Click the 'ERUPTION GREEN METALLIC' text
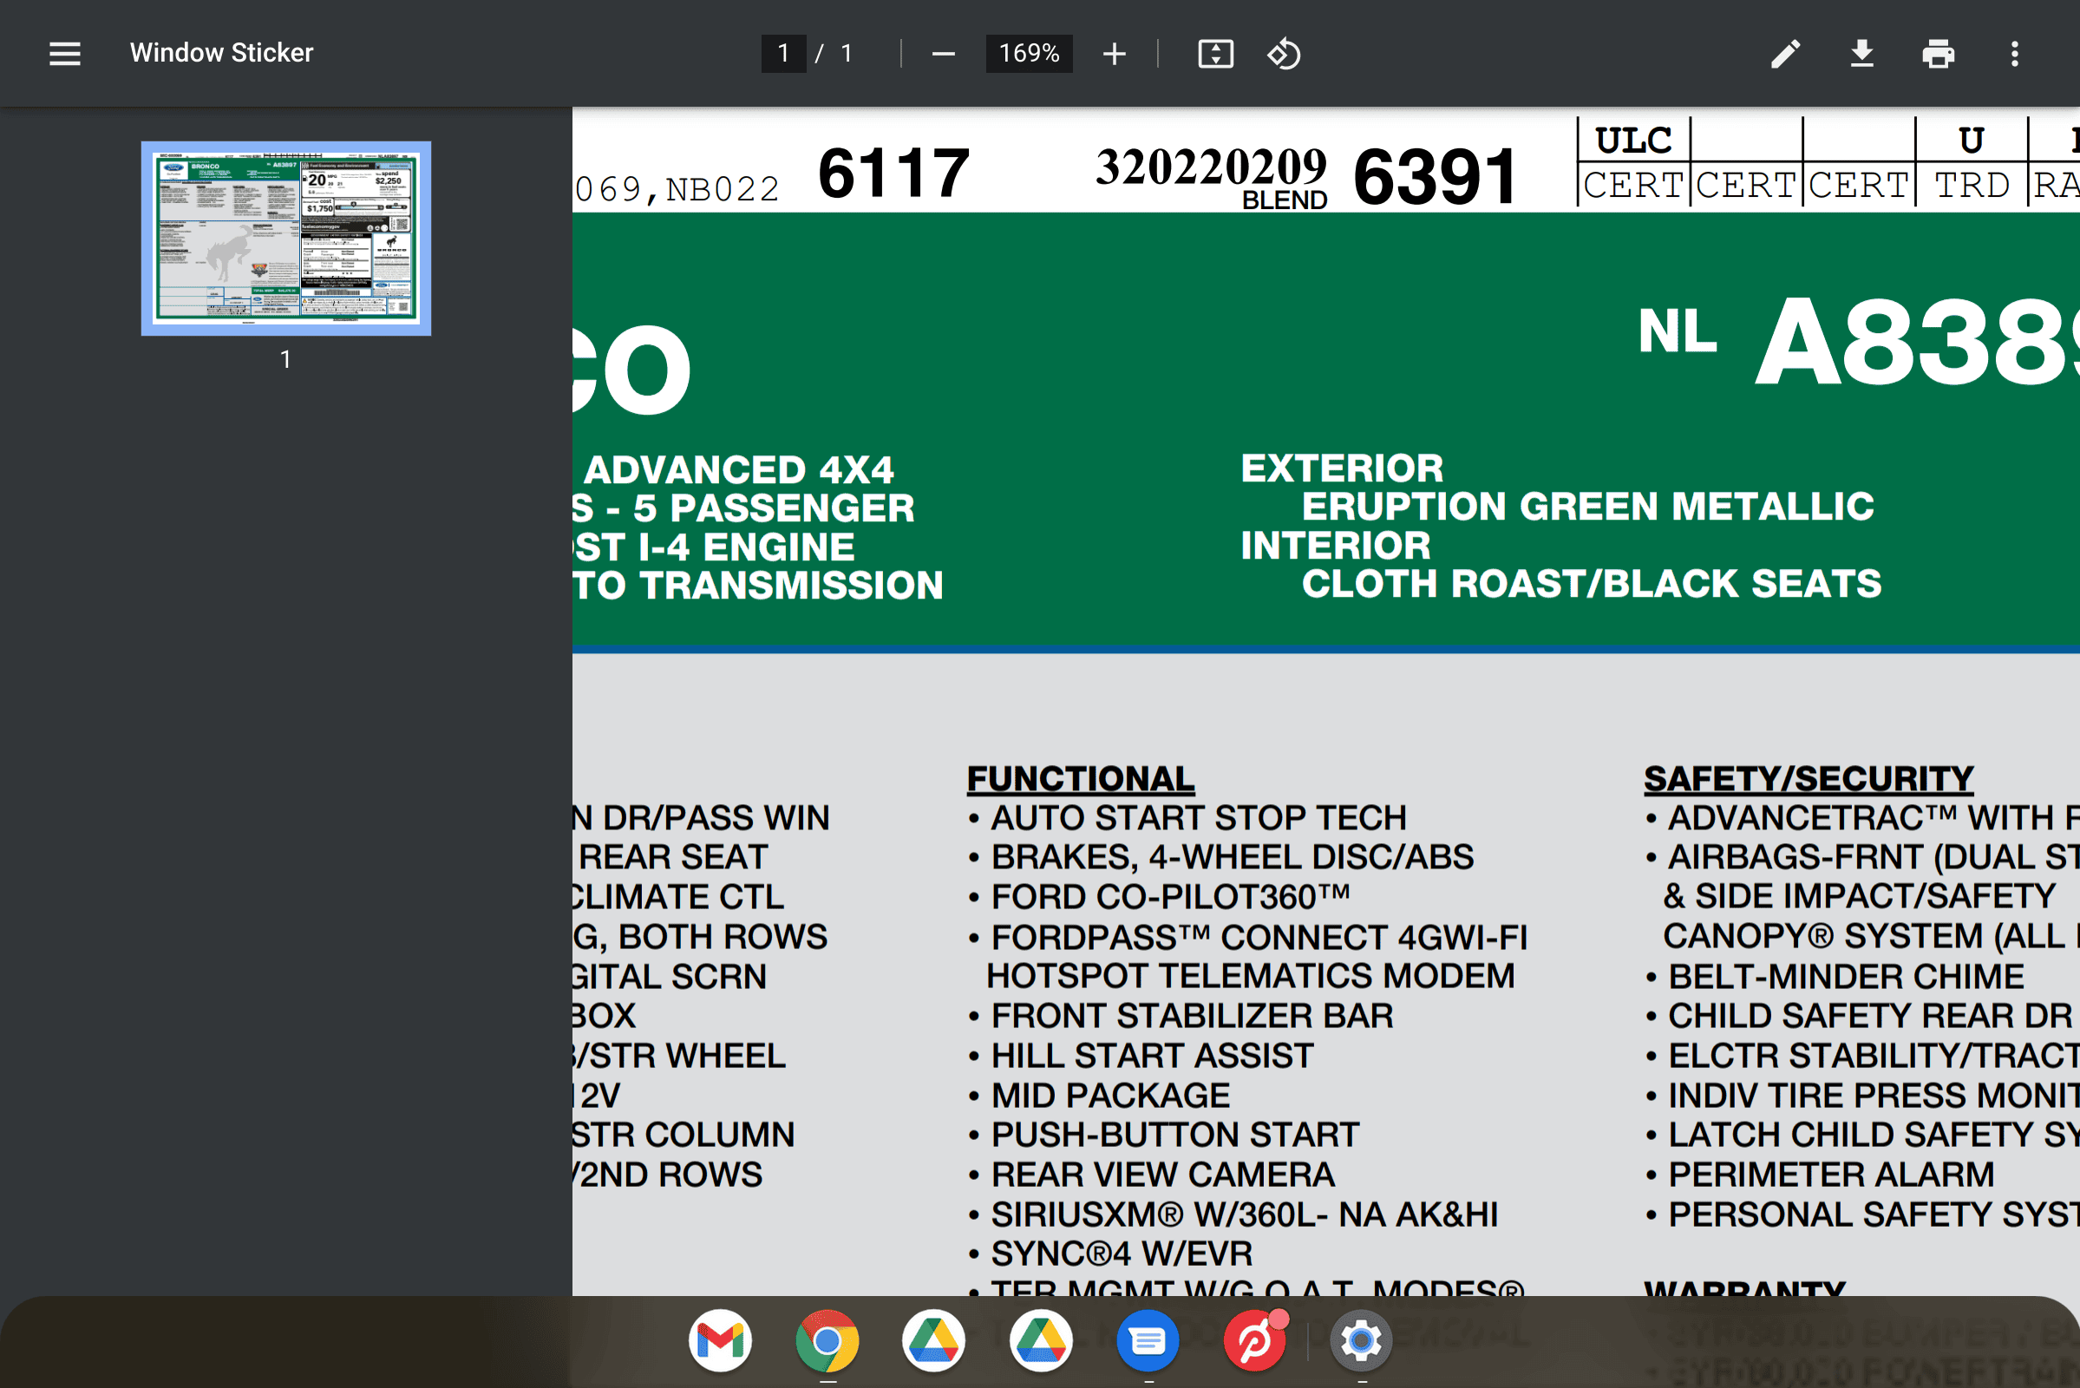This screenshot has width=2080, height=1388. coord(1588,507)
